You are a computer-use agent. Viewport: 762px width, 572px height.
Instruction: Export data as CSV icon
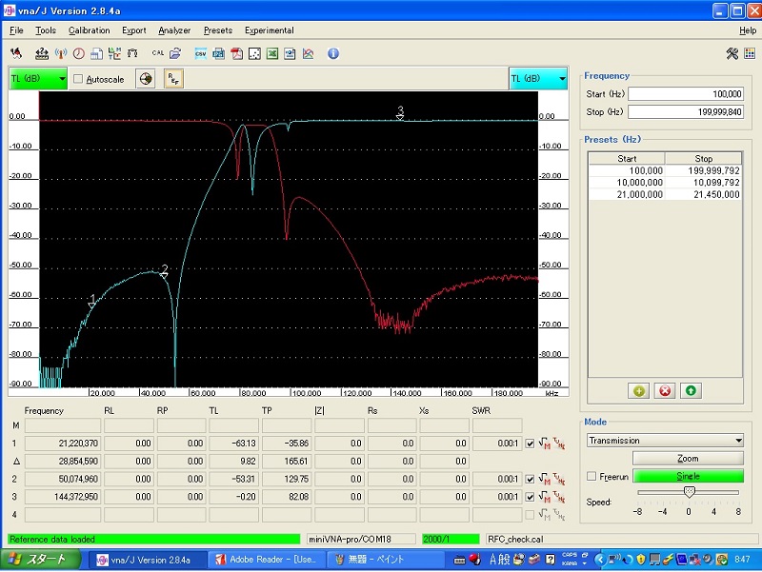[200, 53]
